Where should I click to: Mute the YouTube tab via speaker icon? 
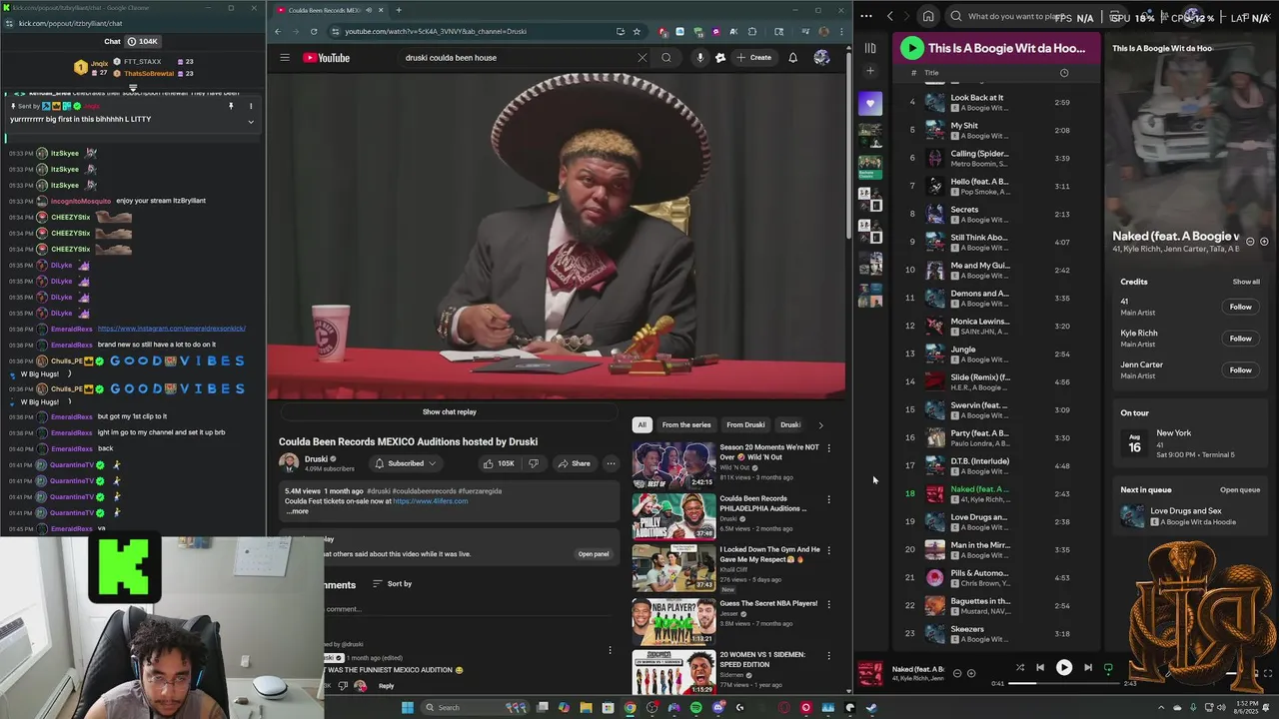click(x=368, y=10)
